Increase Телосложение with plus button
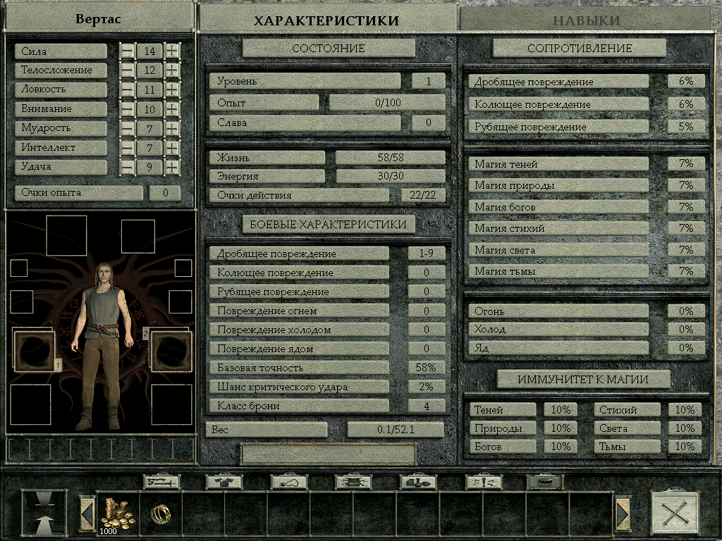The image size is (722, 541). click(x=172, y=70)
